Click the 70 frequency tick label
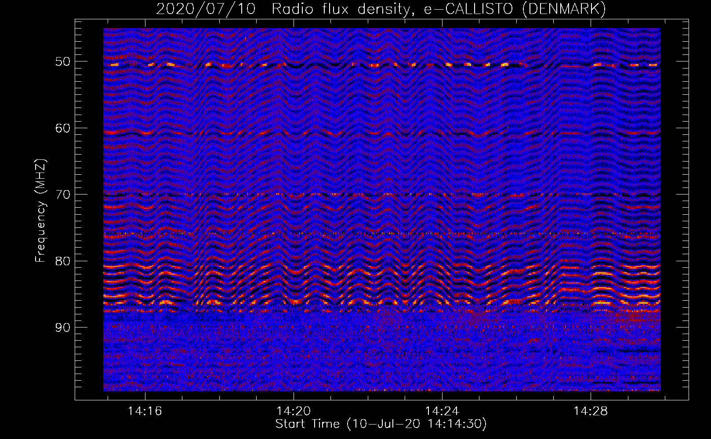This screenshot has height=439, width=711. click(x=62, y=194)
